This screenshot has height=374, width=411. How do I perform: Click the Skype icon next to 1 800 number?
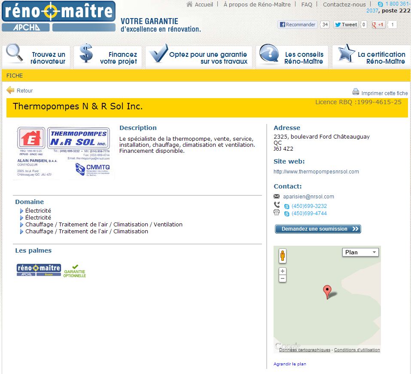pyautogui.click(x=381, y=4)
